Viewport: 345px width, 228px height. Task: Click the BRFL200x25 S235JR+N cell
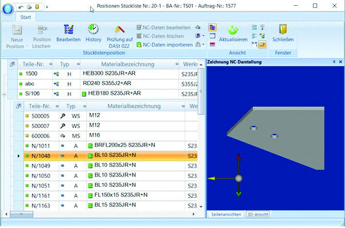coord(136,146)
